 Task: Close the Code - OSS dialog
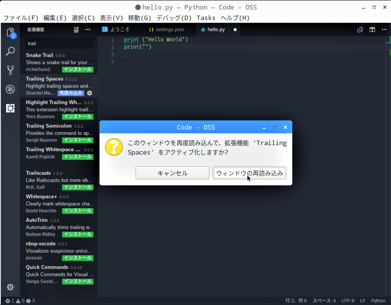[285, 127]
